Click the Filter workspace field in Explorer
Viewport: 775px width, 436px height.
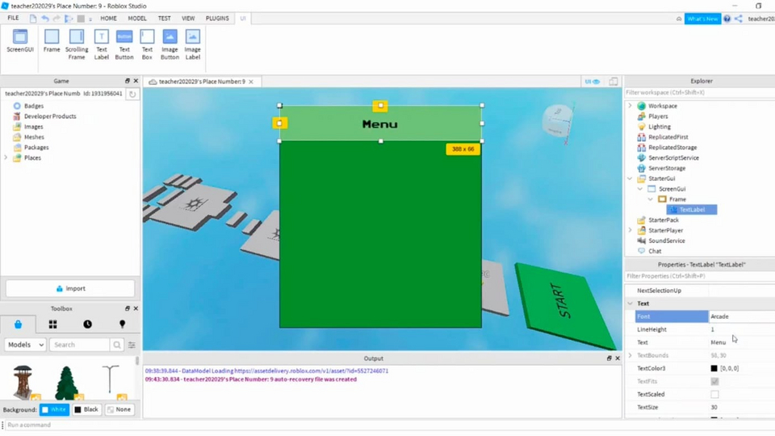pos(699,92)
